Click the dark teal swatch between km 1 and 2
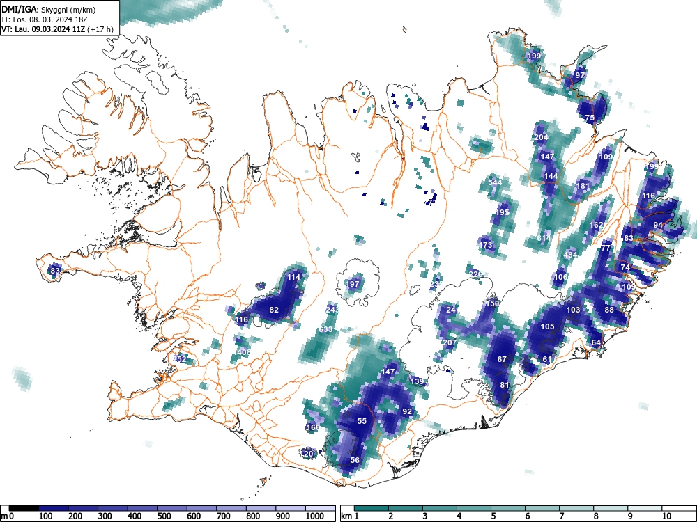Viewport: 697px width, 522px height. [x=372, y=508]
